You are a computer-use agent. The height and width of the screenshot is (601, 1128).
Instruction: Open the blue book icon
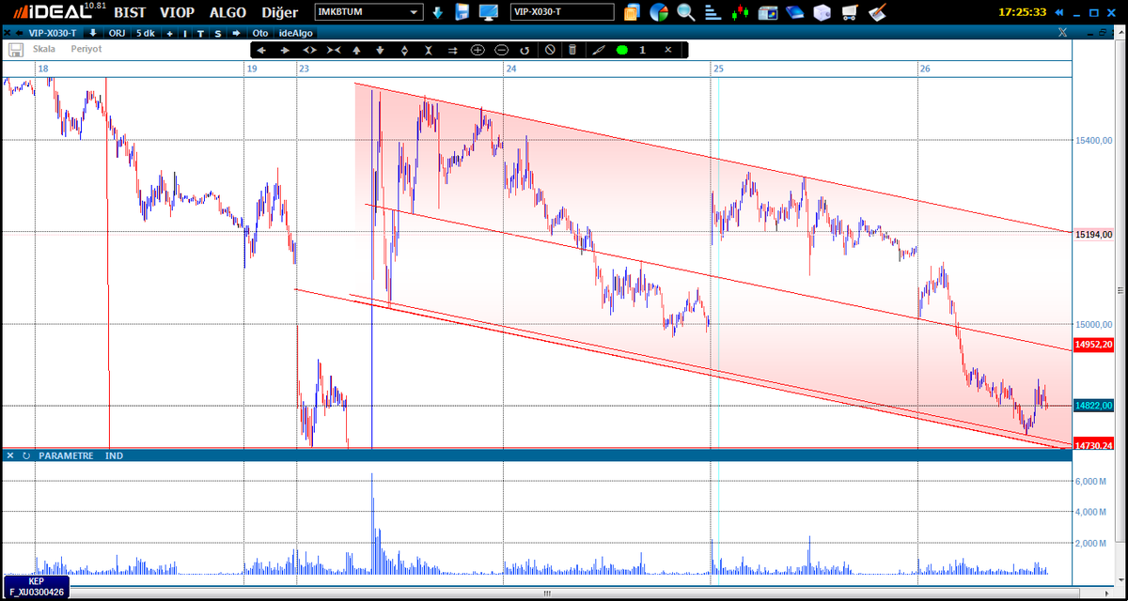tap(795, 12)
